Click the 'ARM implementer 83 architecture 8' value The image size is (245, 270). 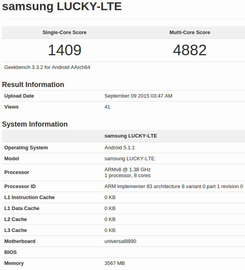point(174,187)
